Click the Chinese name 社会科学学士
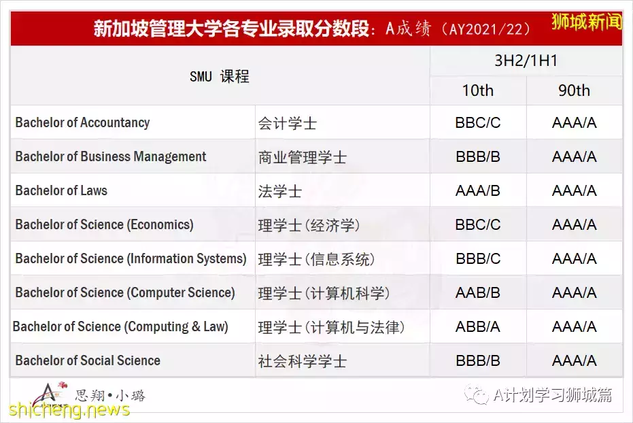 [303, 360]
